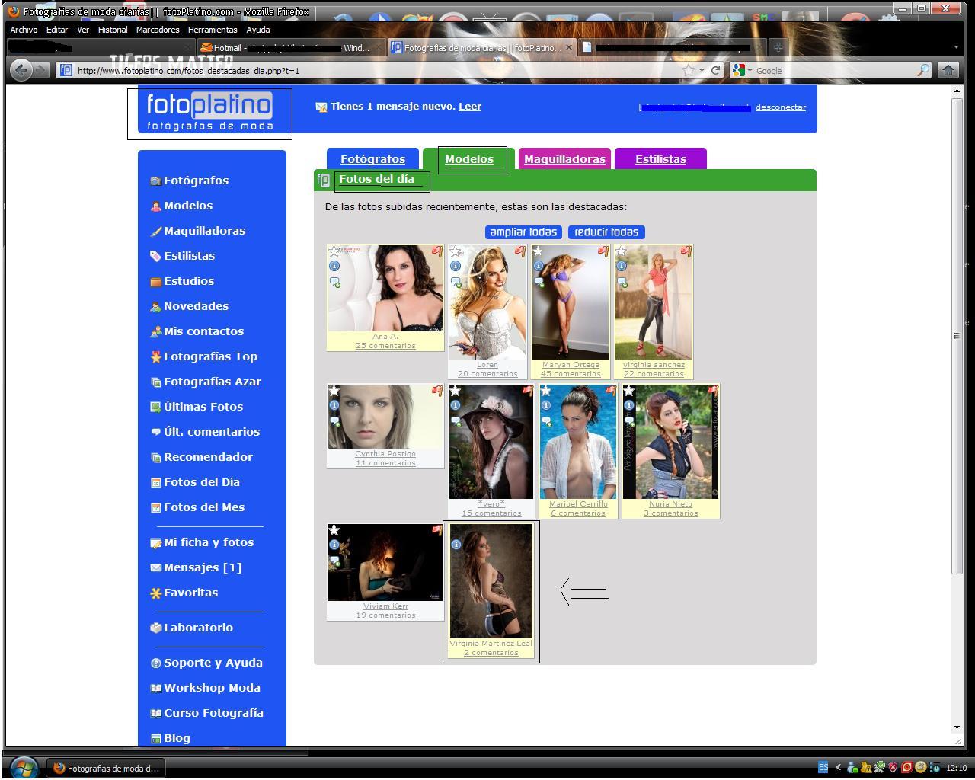Open the list all tabs dropdown arrow

click(x=956, y=47)
